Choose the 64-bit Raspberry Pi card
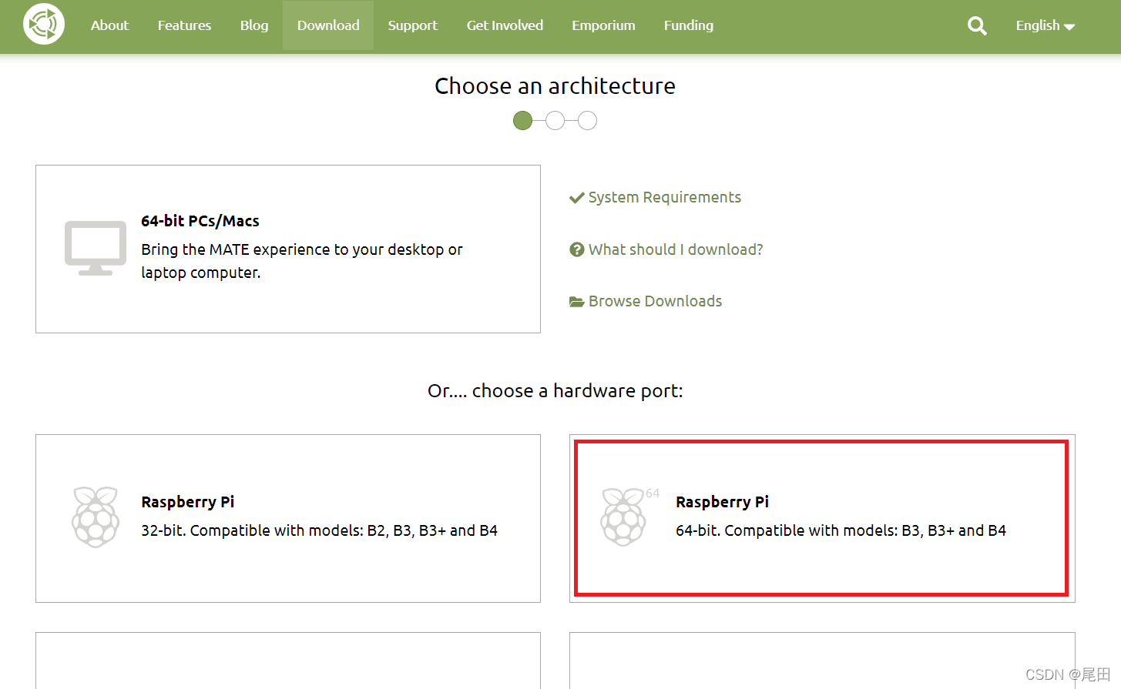Image resolution: width=1121 pixels, height=689 pixels. pos(822,518)
